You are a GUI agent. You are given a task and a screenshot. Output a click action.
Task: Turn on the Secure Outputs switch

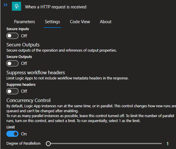tap(12, 63)
